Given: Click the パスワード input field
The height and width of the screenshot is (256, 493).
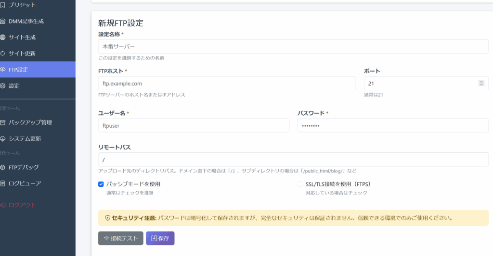Looking at the screenshot, I should click(x=393, y=125).
